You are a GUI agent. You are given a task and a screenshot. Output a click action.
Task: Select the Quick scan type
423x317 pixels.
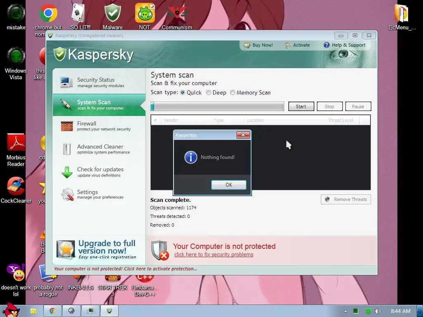click(x=191, y=92)
